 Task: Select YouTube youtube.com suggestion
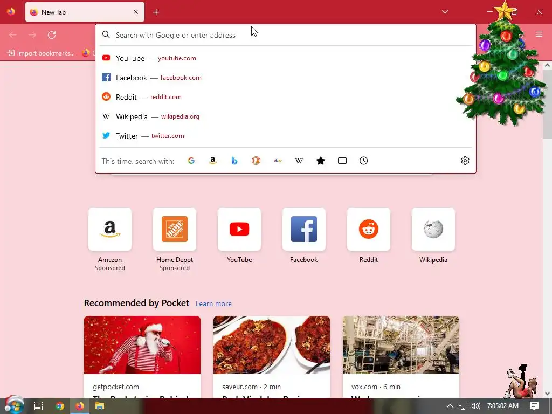click(285, 58)
